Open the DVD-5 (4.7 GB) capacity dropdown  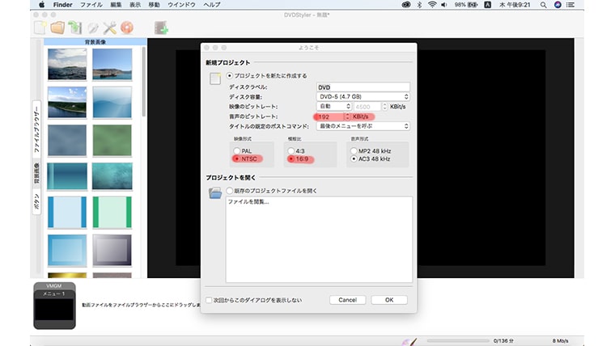point(363,97)
